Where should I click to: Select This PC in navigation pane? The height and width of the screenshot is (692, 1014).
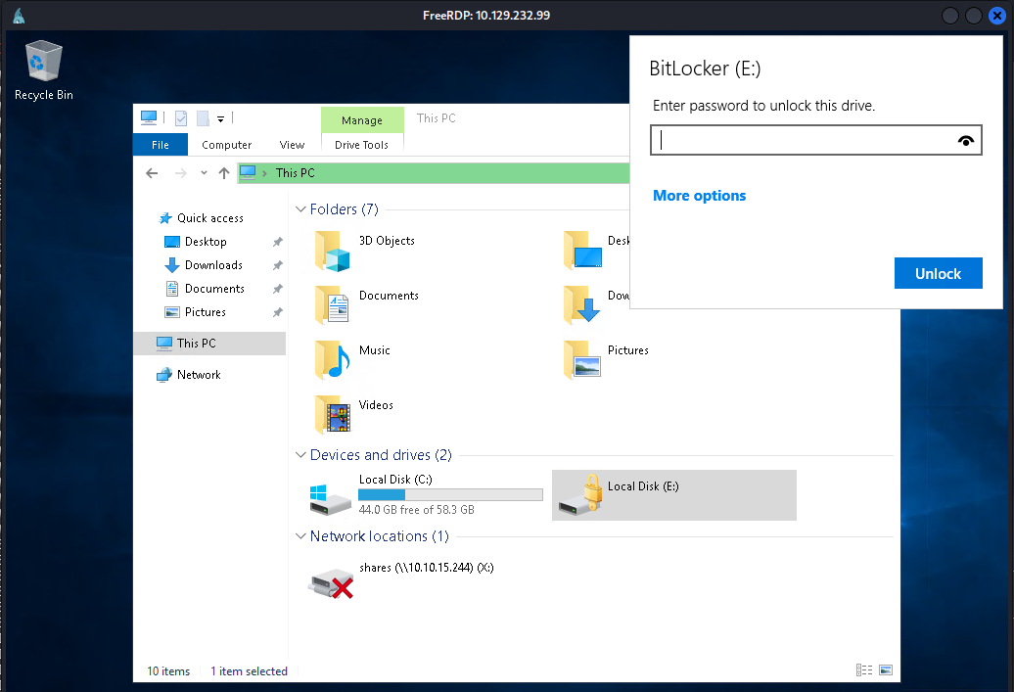click(x=209, y=344)
